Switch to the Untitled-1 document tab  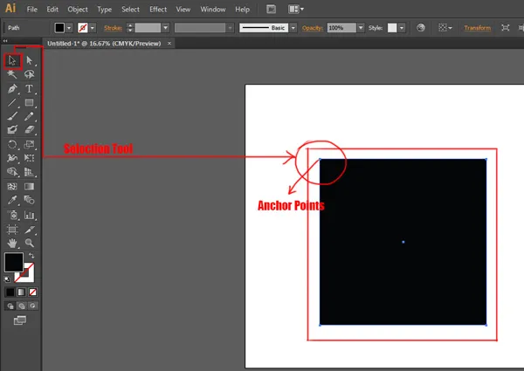(x=104, y=42)
